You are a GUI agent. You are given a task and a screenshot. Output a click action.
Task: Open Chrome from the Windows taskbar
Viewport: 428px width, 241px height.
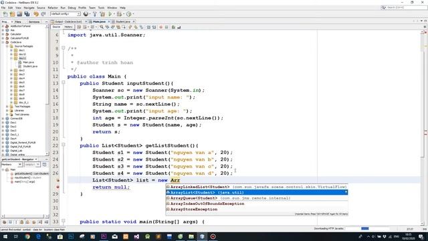pos(27,236)
